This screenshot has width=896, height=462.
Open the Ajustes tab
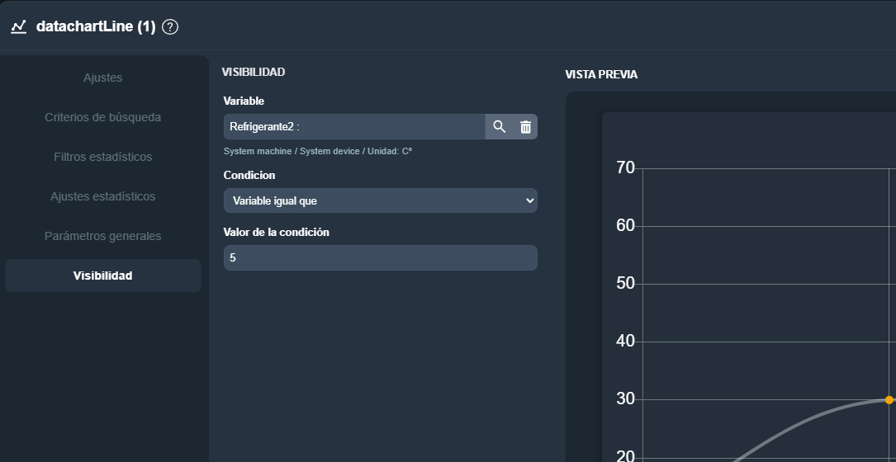point(103,78)
